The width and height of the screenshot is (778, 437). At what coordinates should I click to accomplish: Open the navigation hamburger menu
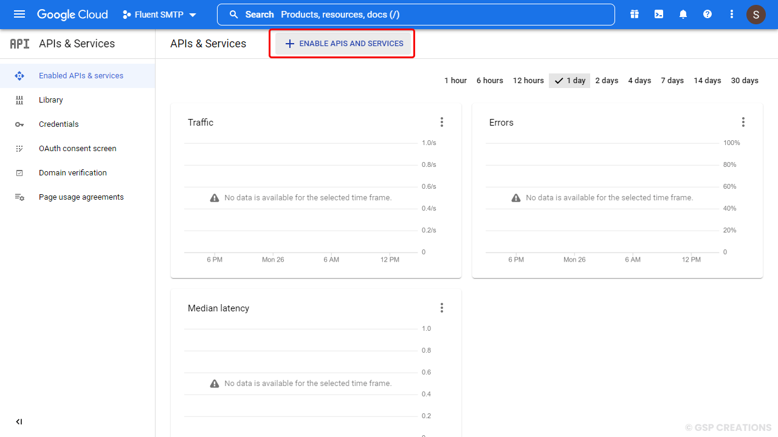[x=19, y=14]
